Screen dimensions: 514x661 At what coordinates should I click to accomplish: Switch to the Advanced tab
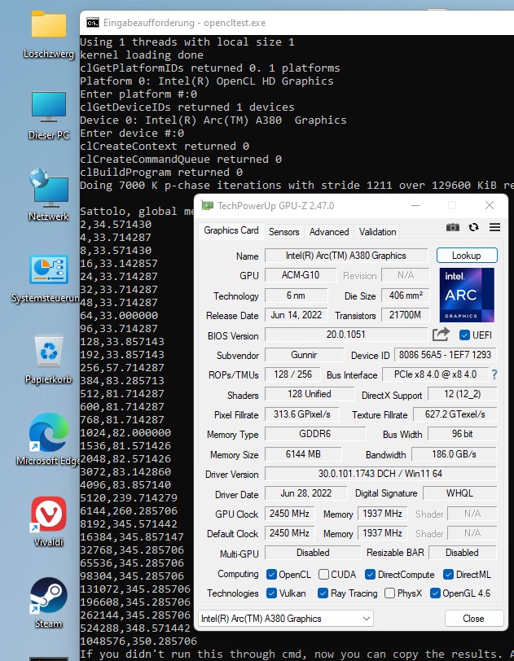pos(329,232)
